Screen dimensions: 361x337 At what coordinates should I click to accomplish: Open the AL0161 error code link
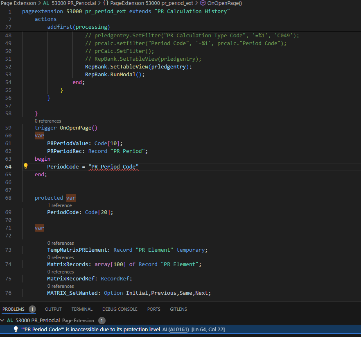pos(179,329)
